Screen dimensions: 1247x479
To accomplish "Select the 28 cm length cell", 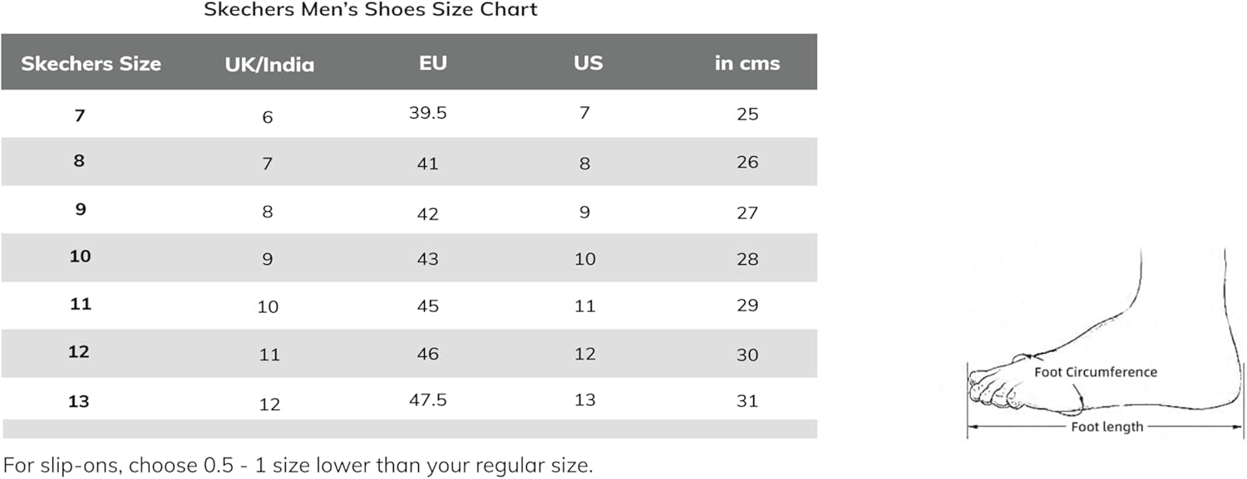I will pyautogui.click(x=747, y=259).
